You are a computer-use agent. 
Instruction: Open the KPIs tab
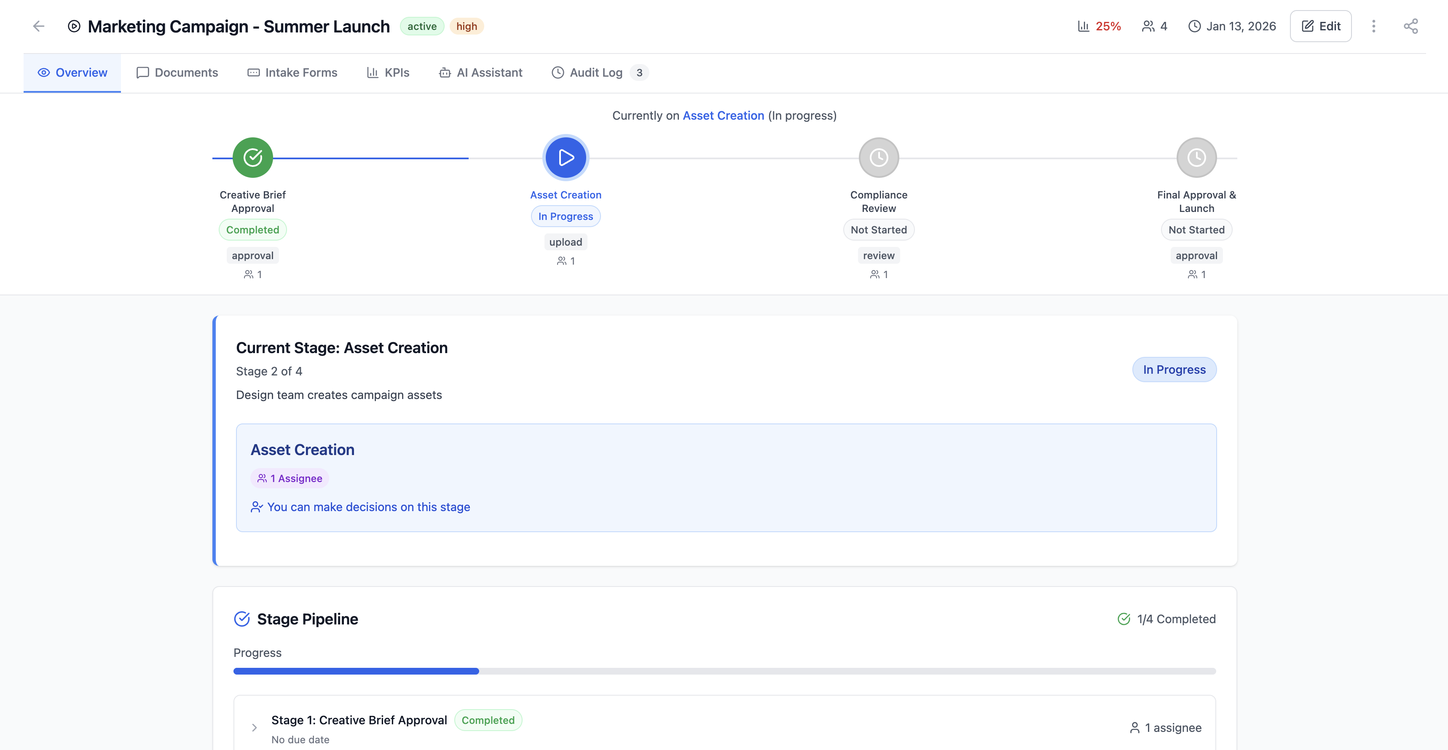[388, 72]
